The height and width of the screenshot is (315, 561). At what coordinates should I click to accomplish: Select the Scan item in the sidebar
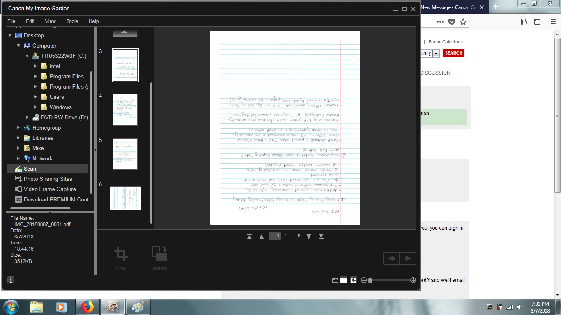point(30,169)
